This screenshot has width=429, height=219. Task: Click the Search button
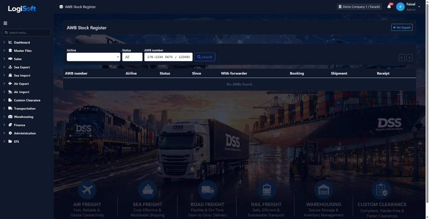tap(205, 57)
